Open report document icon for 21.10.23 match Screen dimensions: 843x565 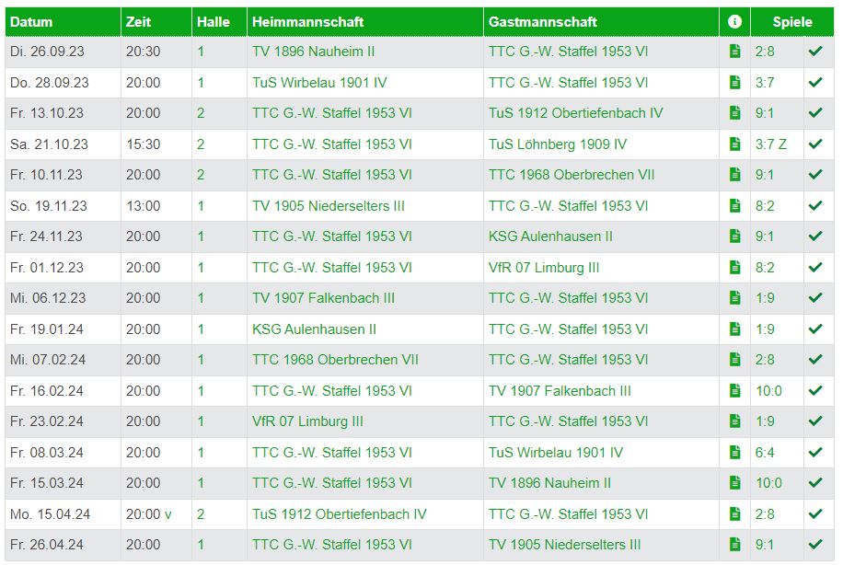[x=734, y=144]
